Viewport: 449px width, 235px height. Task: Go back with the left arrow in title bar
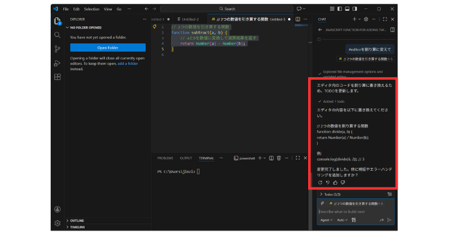[x=147, y=9]
